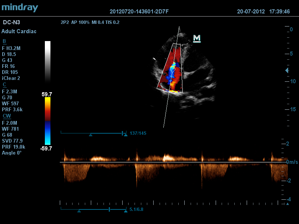
Task: Click the '59.7' upper color velocity limit
Action: pos(47,94)
